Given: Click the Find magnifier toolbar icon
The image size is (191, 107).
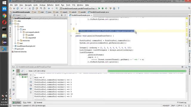Looking at the screenshot, I should tap(41, 8).
